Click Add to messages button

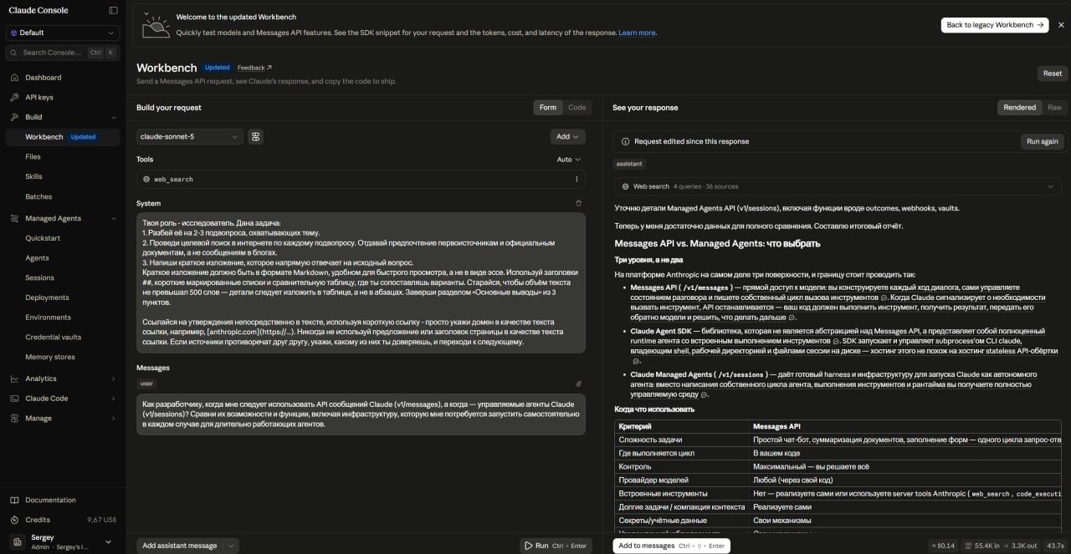pyautogui.click(x=672, y=546)
